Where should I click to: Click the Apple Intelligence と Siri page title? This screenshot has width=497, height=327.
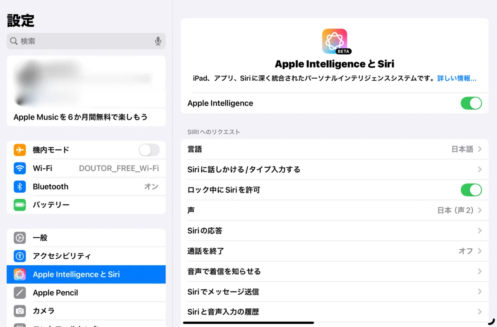[335, 64]
